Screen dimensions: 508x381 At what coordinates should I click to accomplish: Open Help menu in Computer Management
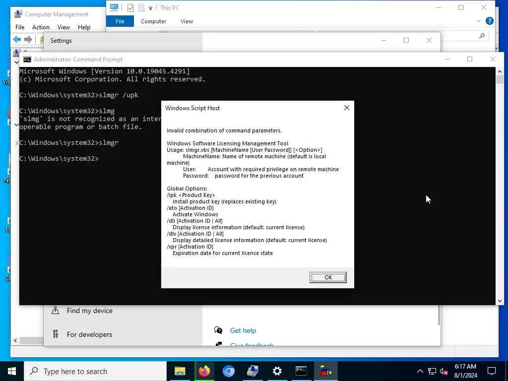click(x=84, y=27)
